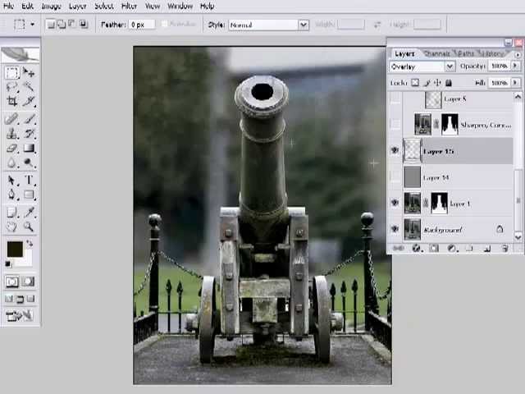This screenshot has width=525, height=394.
Task: Show the Sharpen, Curves layer visibility box
Action: [x=395, y=124]
